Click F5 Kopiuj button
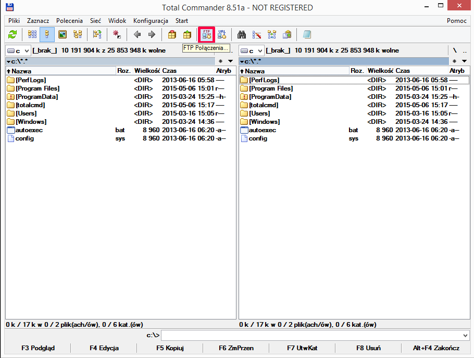Image resolution: width=474 pixels, height=358 pixels. (170, 348)
